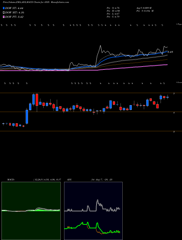This screenshot has height=240, width=182.
Task: Click the 3.48 EMA price label
Action: click(x=170, y=52)
